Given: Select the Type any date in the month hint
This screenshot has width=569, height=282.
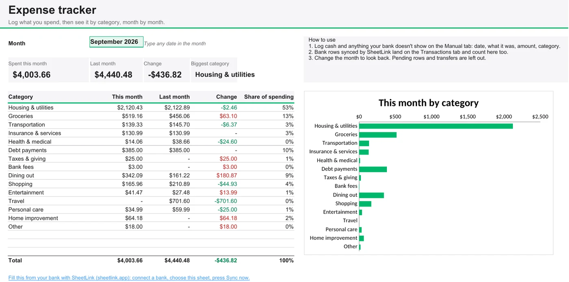Looking at the screenshot, I should (175, 43).
